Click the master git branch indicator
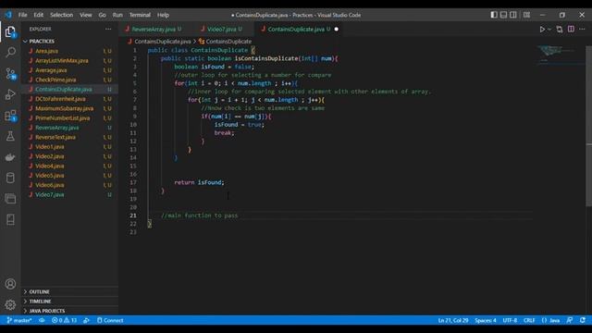Image resolution: width=592 pixels, height=333 pixels. coord(19,320)
